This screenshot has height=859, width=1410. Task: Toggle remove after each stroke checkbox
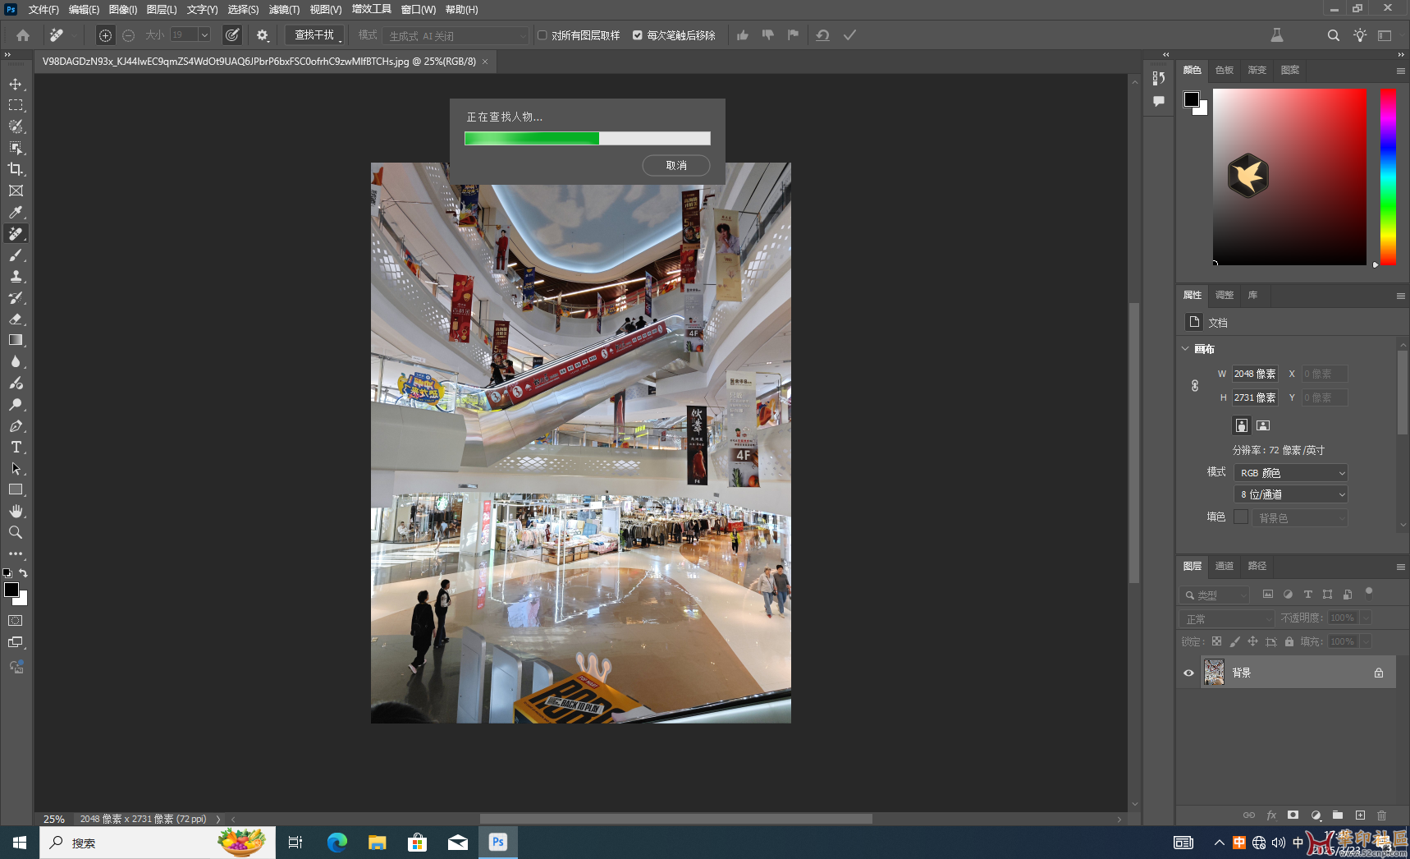tap(637, 35)
